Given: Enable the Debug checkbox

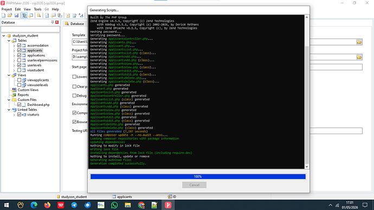Looking at the screenshot, I should (x=74, y=96).
